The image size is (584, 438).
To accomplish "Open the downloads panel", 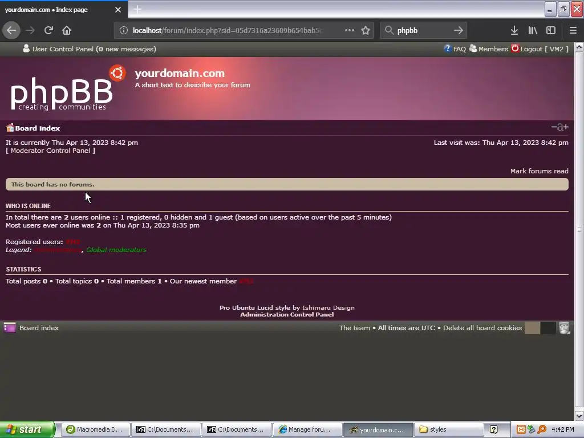I will coord(514,31).
